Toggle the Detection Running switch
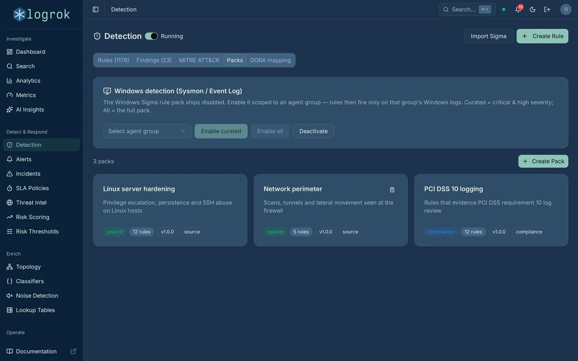 click(151, 36)
